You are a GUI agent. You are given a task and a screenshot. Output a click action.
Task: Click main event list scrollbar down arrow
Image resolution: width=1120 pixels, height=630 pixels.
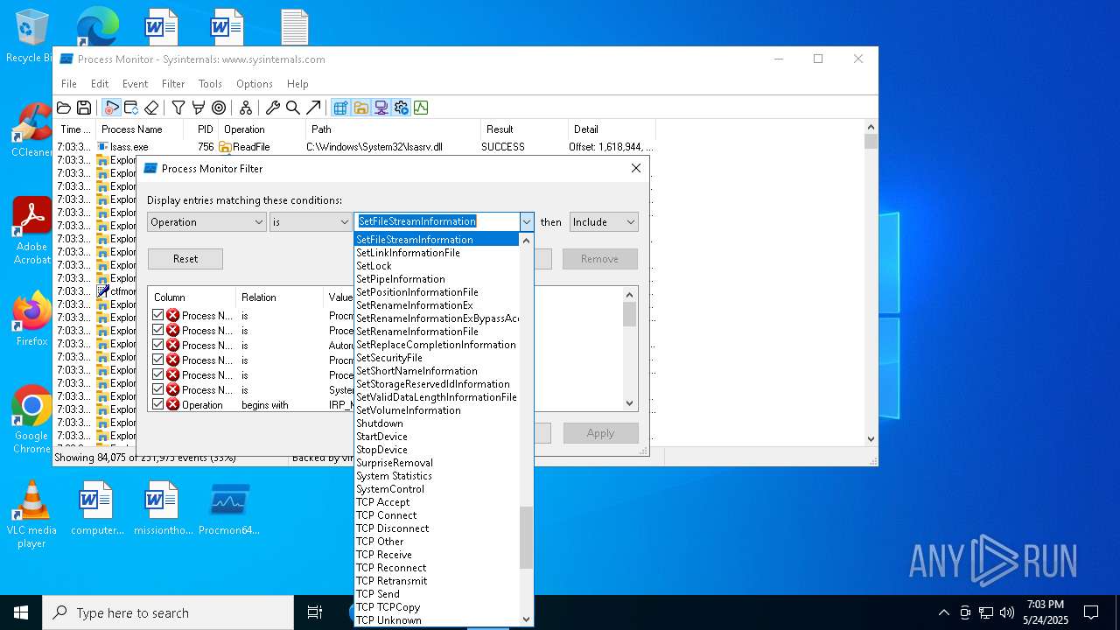[x=871, y=439]
